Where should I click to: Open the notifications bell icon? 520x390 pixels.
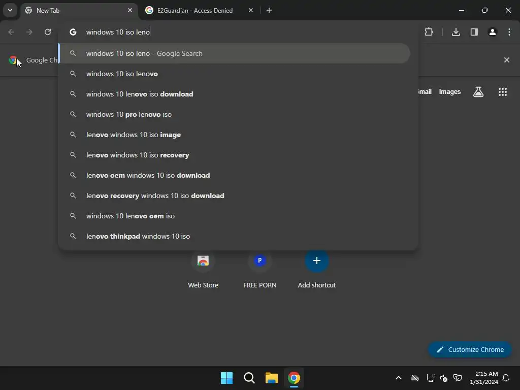click(x=506, y=378)
